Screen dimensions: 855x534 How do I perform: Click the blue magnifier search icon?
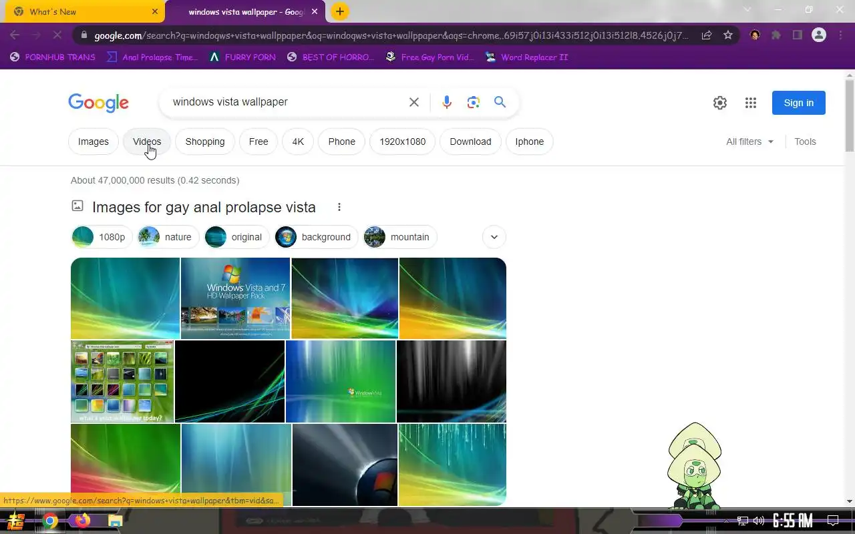(x=500, y=102)
